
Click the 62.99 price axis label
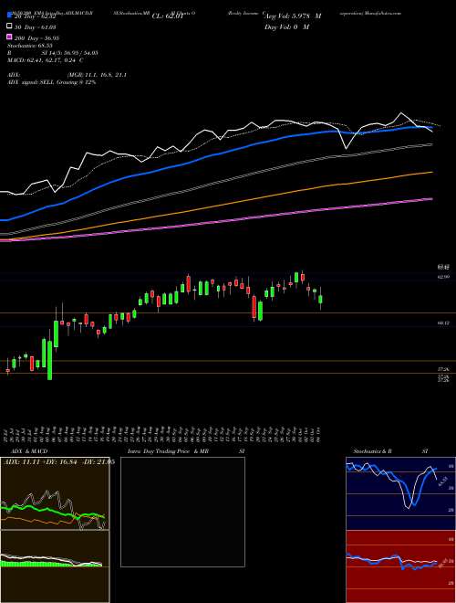click(444, 277)
